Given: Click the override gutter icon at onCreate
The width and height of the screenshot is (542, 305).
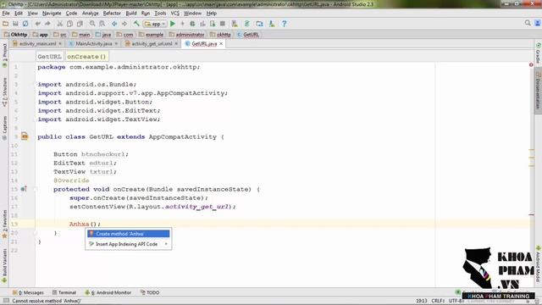Looking at the screenshot, I should (24, 189).
